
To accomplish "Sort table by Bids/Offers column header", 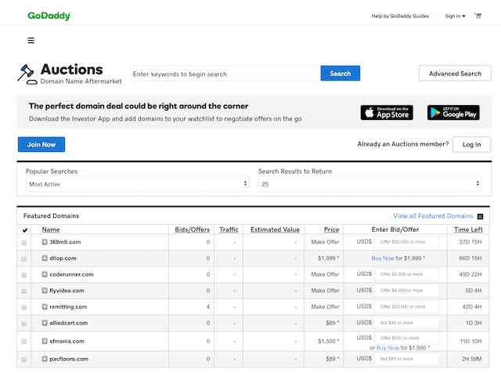I will point(193,230).
